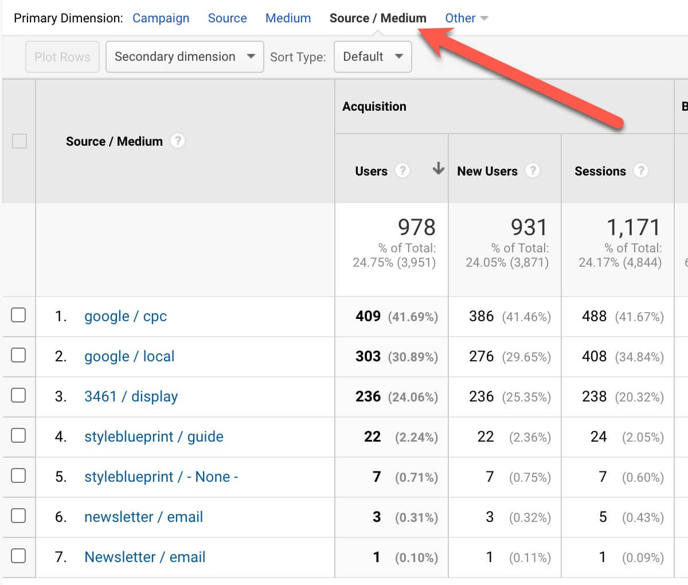Open help icon beside New Users column
The image size is (688, 585).
[x=533, y=170]
